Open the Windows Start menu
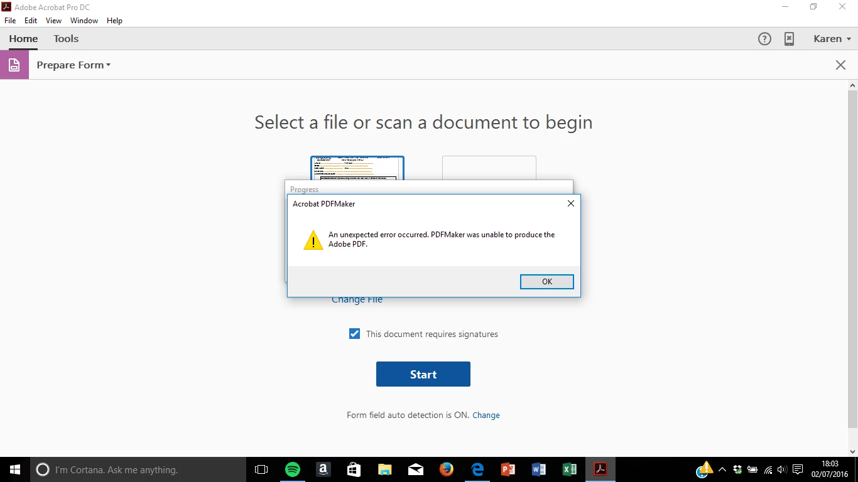 [15, 469]
